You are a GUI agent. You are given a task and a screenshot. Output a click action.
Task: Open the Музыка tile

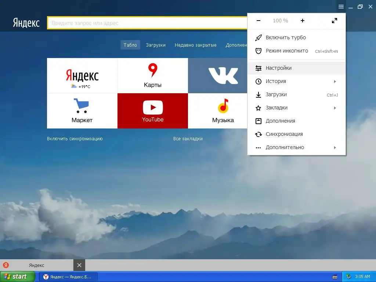[218, 111]
